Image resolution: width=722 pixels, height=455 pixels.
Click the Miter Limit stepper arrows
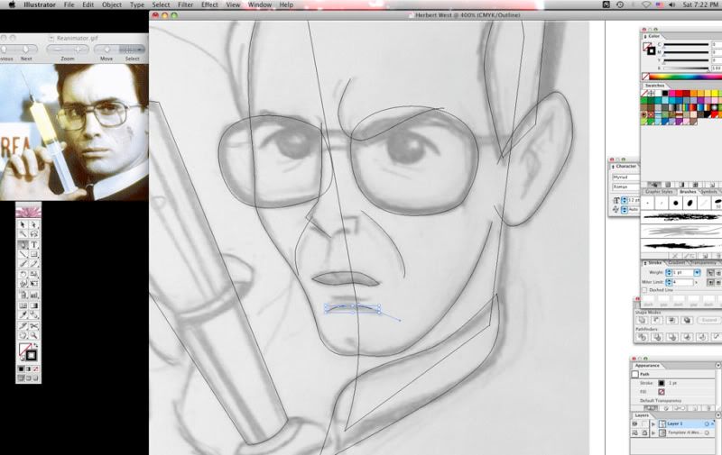tap(669, 282)
